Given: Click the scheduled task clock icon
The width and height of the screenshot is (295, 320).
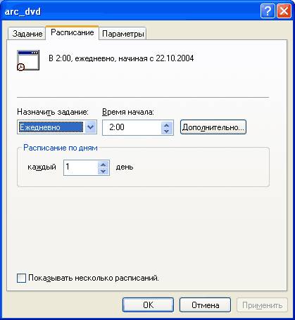Looking at the screenshot, I should point(28,60).
